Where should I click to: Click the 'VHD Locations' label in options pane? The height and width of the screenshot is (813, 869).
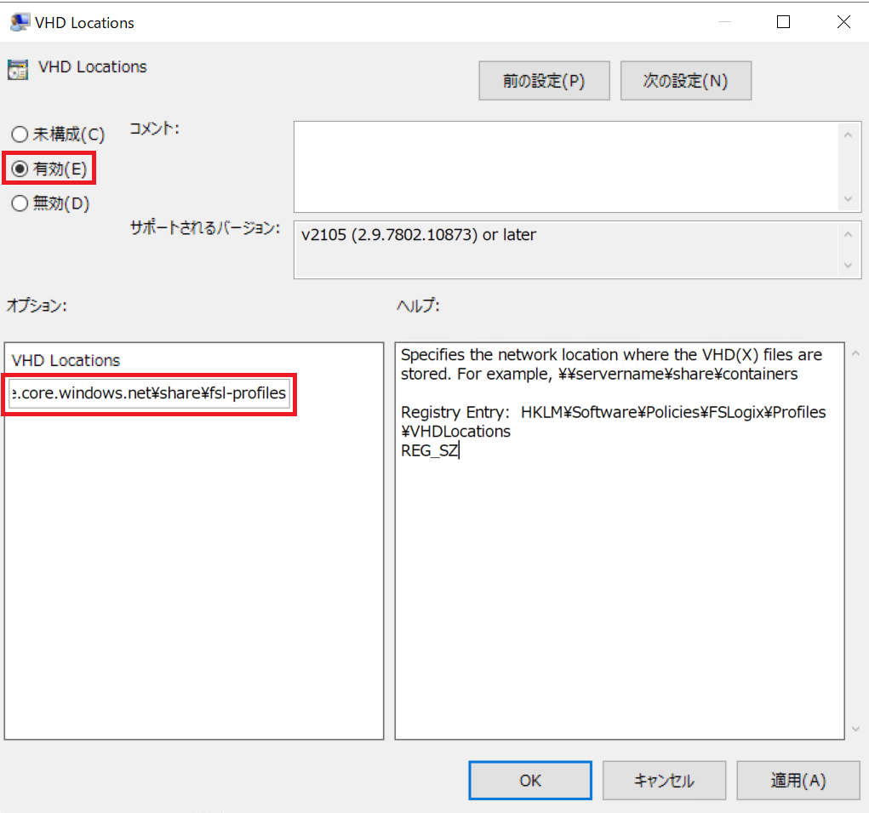66,360
